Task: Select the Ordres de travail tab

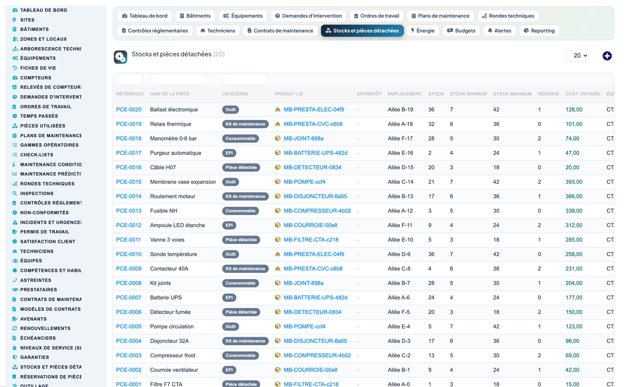Action: (x=376, y=16)
